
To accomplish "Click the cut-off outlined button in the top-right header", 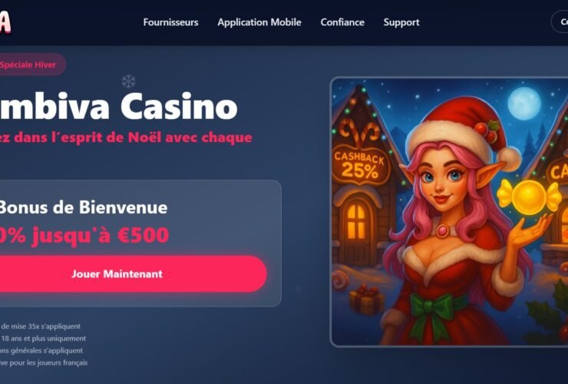I will click(560, 22).
